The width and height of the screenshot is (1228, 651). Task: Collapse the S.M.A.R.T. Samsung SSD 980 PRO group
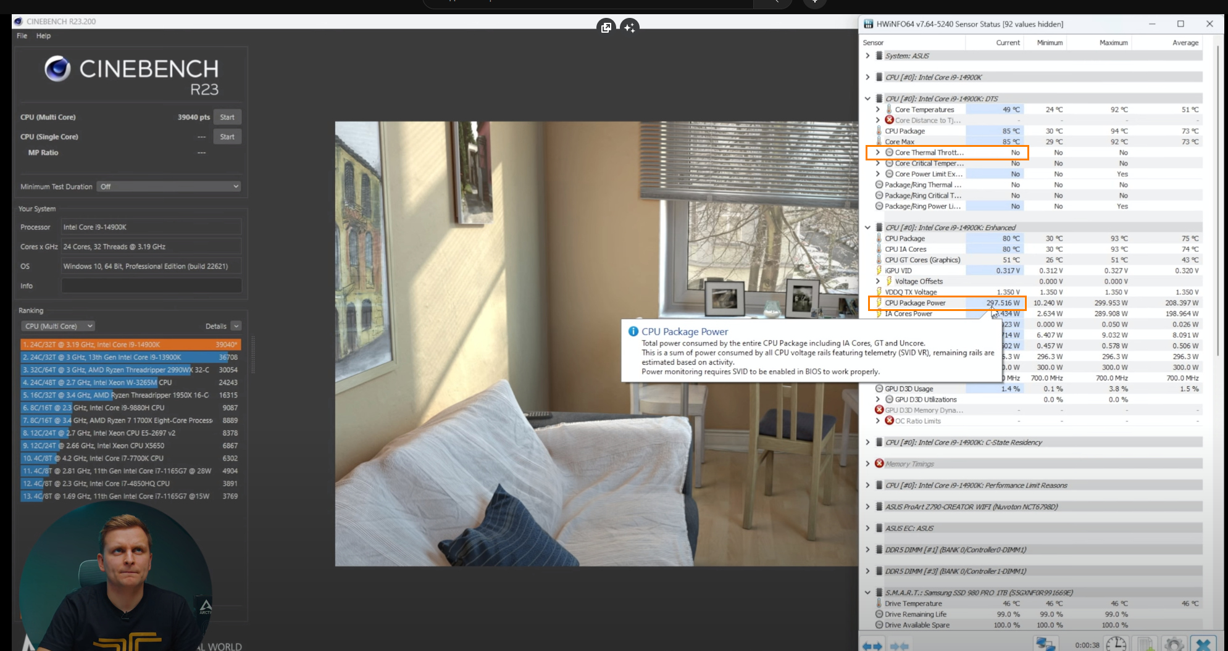point(867,592)
